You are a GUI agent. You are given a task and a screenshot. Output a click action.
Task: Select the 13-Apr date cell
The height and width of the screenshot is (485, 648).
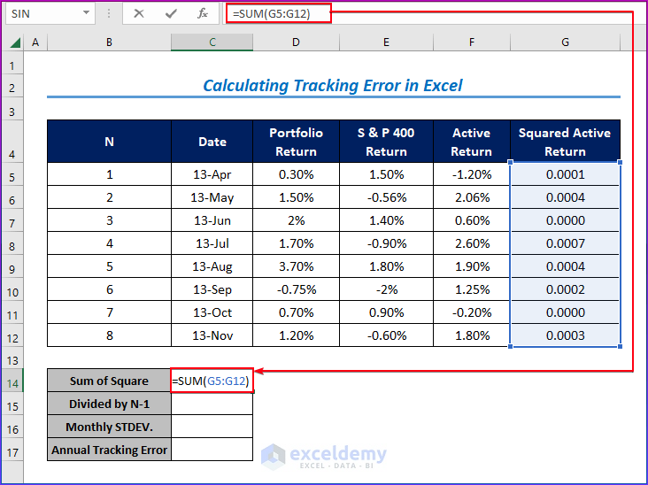pyautogui.click(x=212, y=174)
